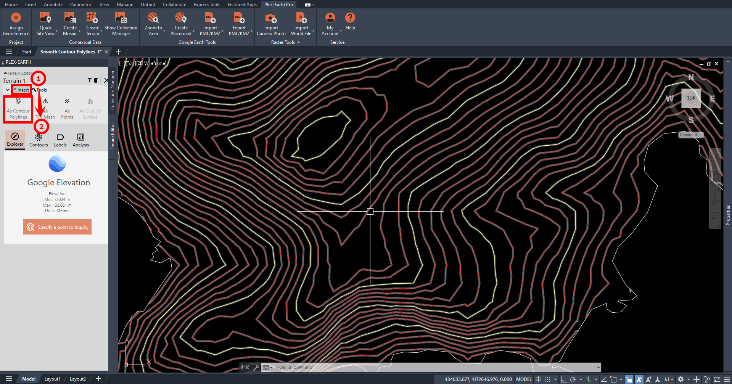732x384 pixels.
Task: Open Import World File tool
Action: coord(301,24)
